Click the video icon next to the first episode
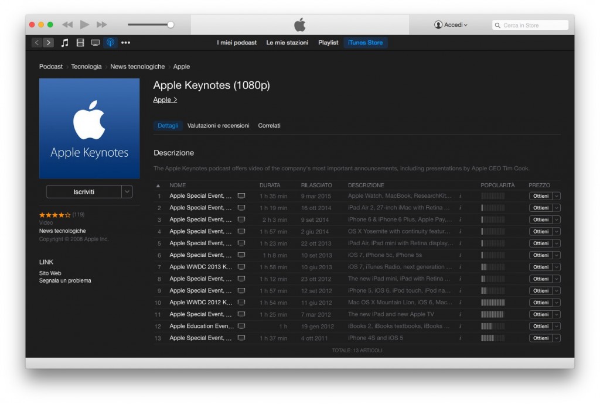The width and height of the screenshot is (600, 405). tap(241, 195)
